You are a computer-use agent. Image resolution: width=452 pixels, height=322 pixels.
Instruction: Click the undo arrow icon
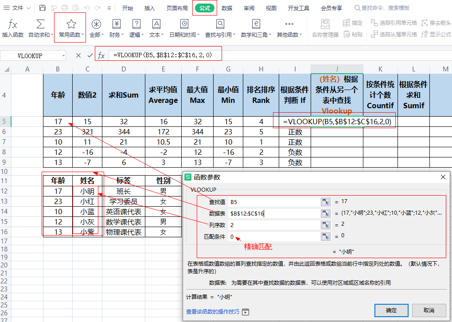coord(87,8)
